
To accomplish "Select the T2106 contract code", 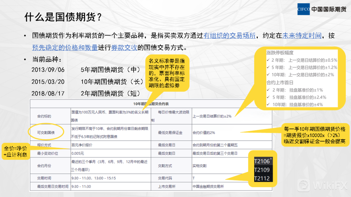I will [262, 161].
